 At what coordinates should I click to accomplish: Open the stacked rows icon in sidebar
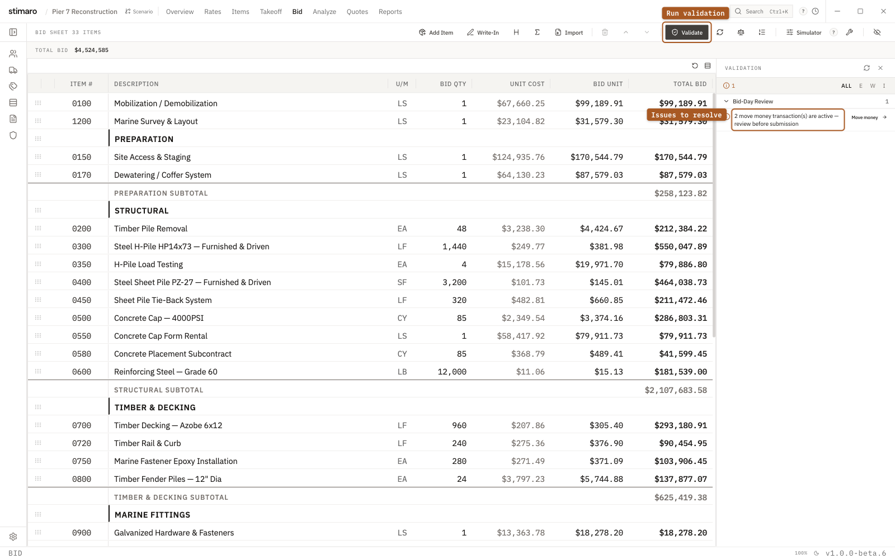13,102
